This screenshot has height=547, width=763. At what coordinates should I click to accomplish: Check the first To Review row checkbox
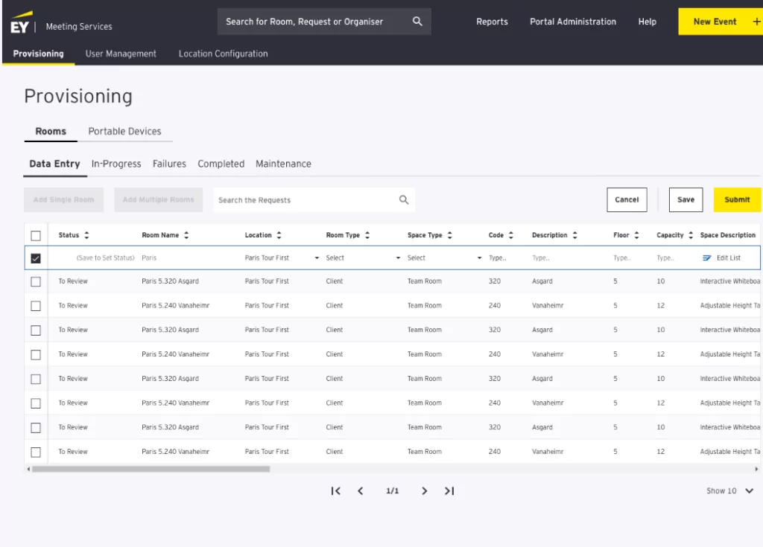pyautogui.click(x=35, y=281)
